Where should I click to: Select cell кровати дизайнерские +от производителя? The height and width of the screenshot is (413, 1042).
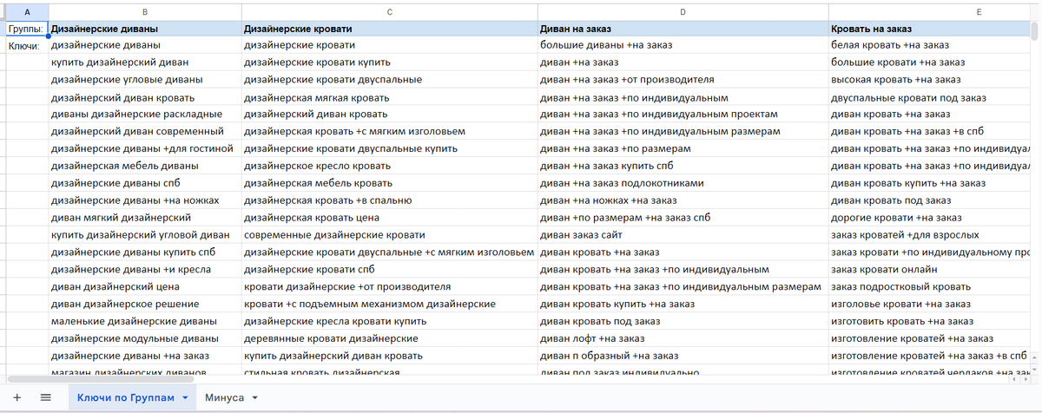click(x=390, y=286)
